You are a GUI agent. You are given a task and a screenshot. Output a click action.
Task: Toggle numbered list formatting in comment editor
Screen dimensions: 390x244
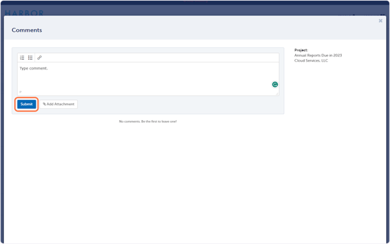pos(22,58)
